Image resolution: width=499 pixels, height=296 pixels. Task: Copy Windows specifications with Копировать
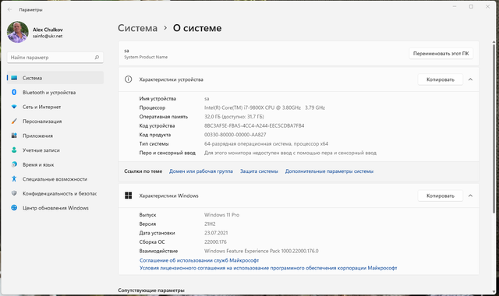click(440, 196)
